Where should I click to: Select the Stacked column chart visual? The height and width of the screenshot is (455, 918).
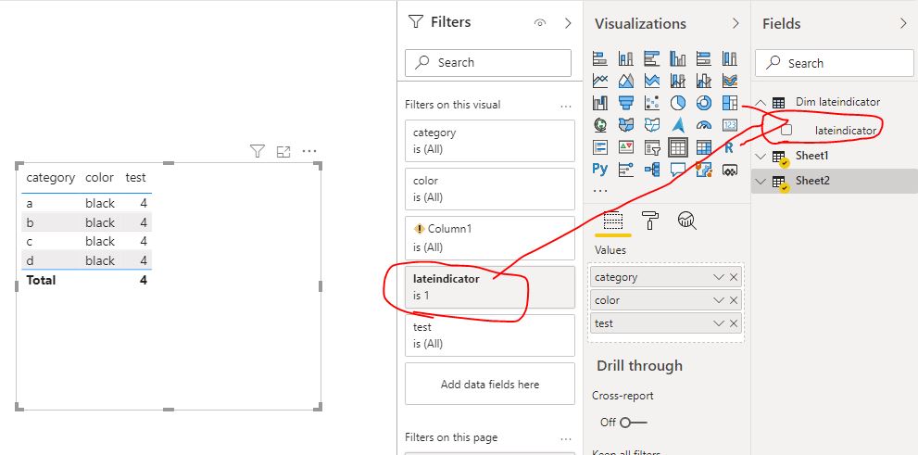pyautogui.click(x=626, y=58)
